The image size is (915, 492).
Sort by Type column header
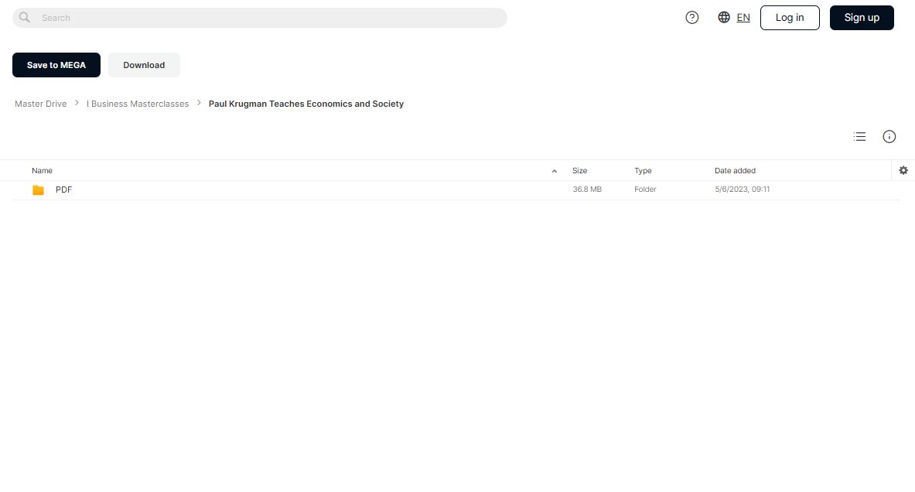pyautogui.click(x=643, y=170)
